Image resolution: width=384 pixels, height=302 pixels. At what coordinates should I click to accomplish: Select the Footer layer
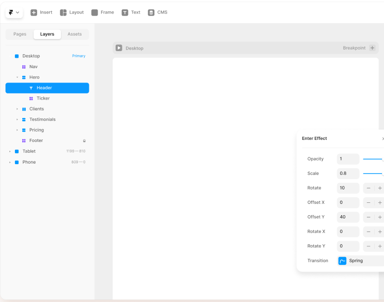coord(47,140)
